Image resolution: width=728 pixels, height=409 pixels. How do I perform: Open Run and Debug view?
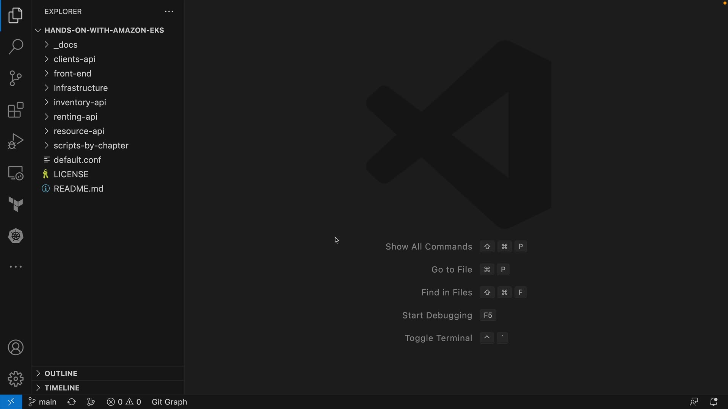[x=16, y=141]
